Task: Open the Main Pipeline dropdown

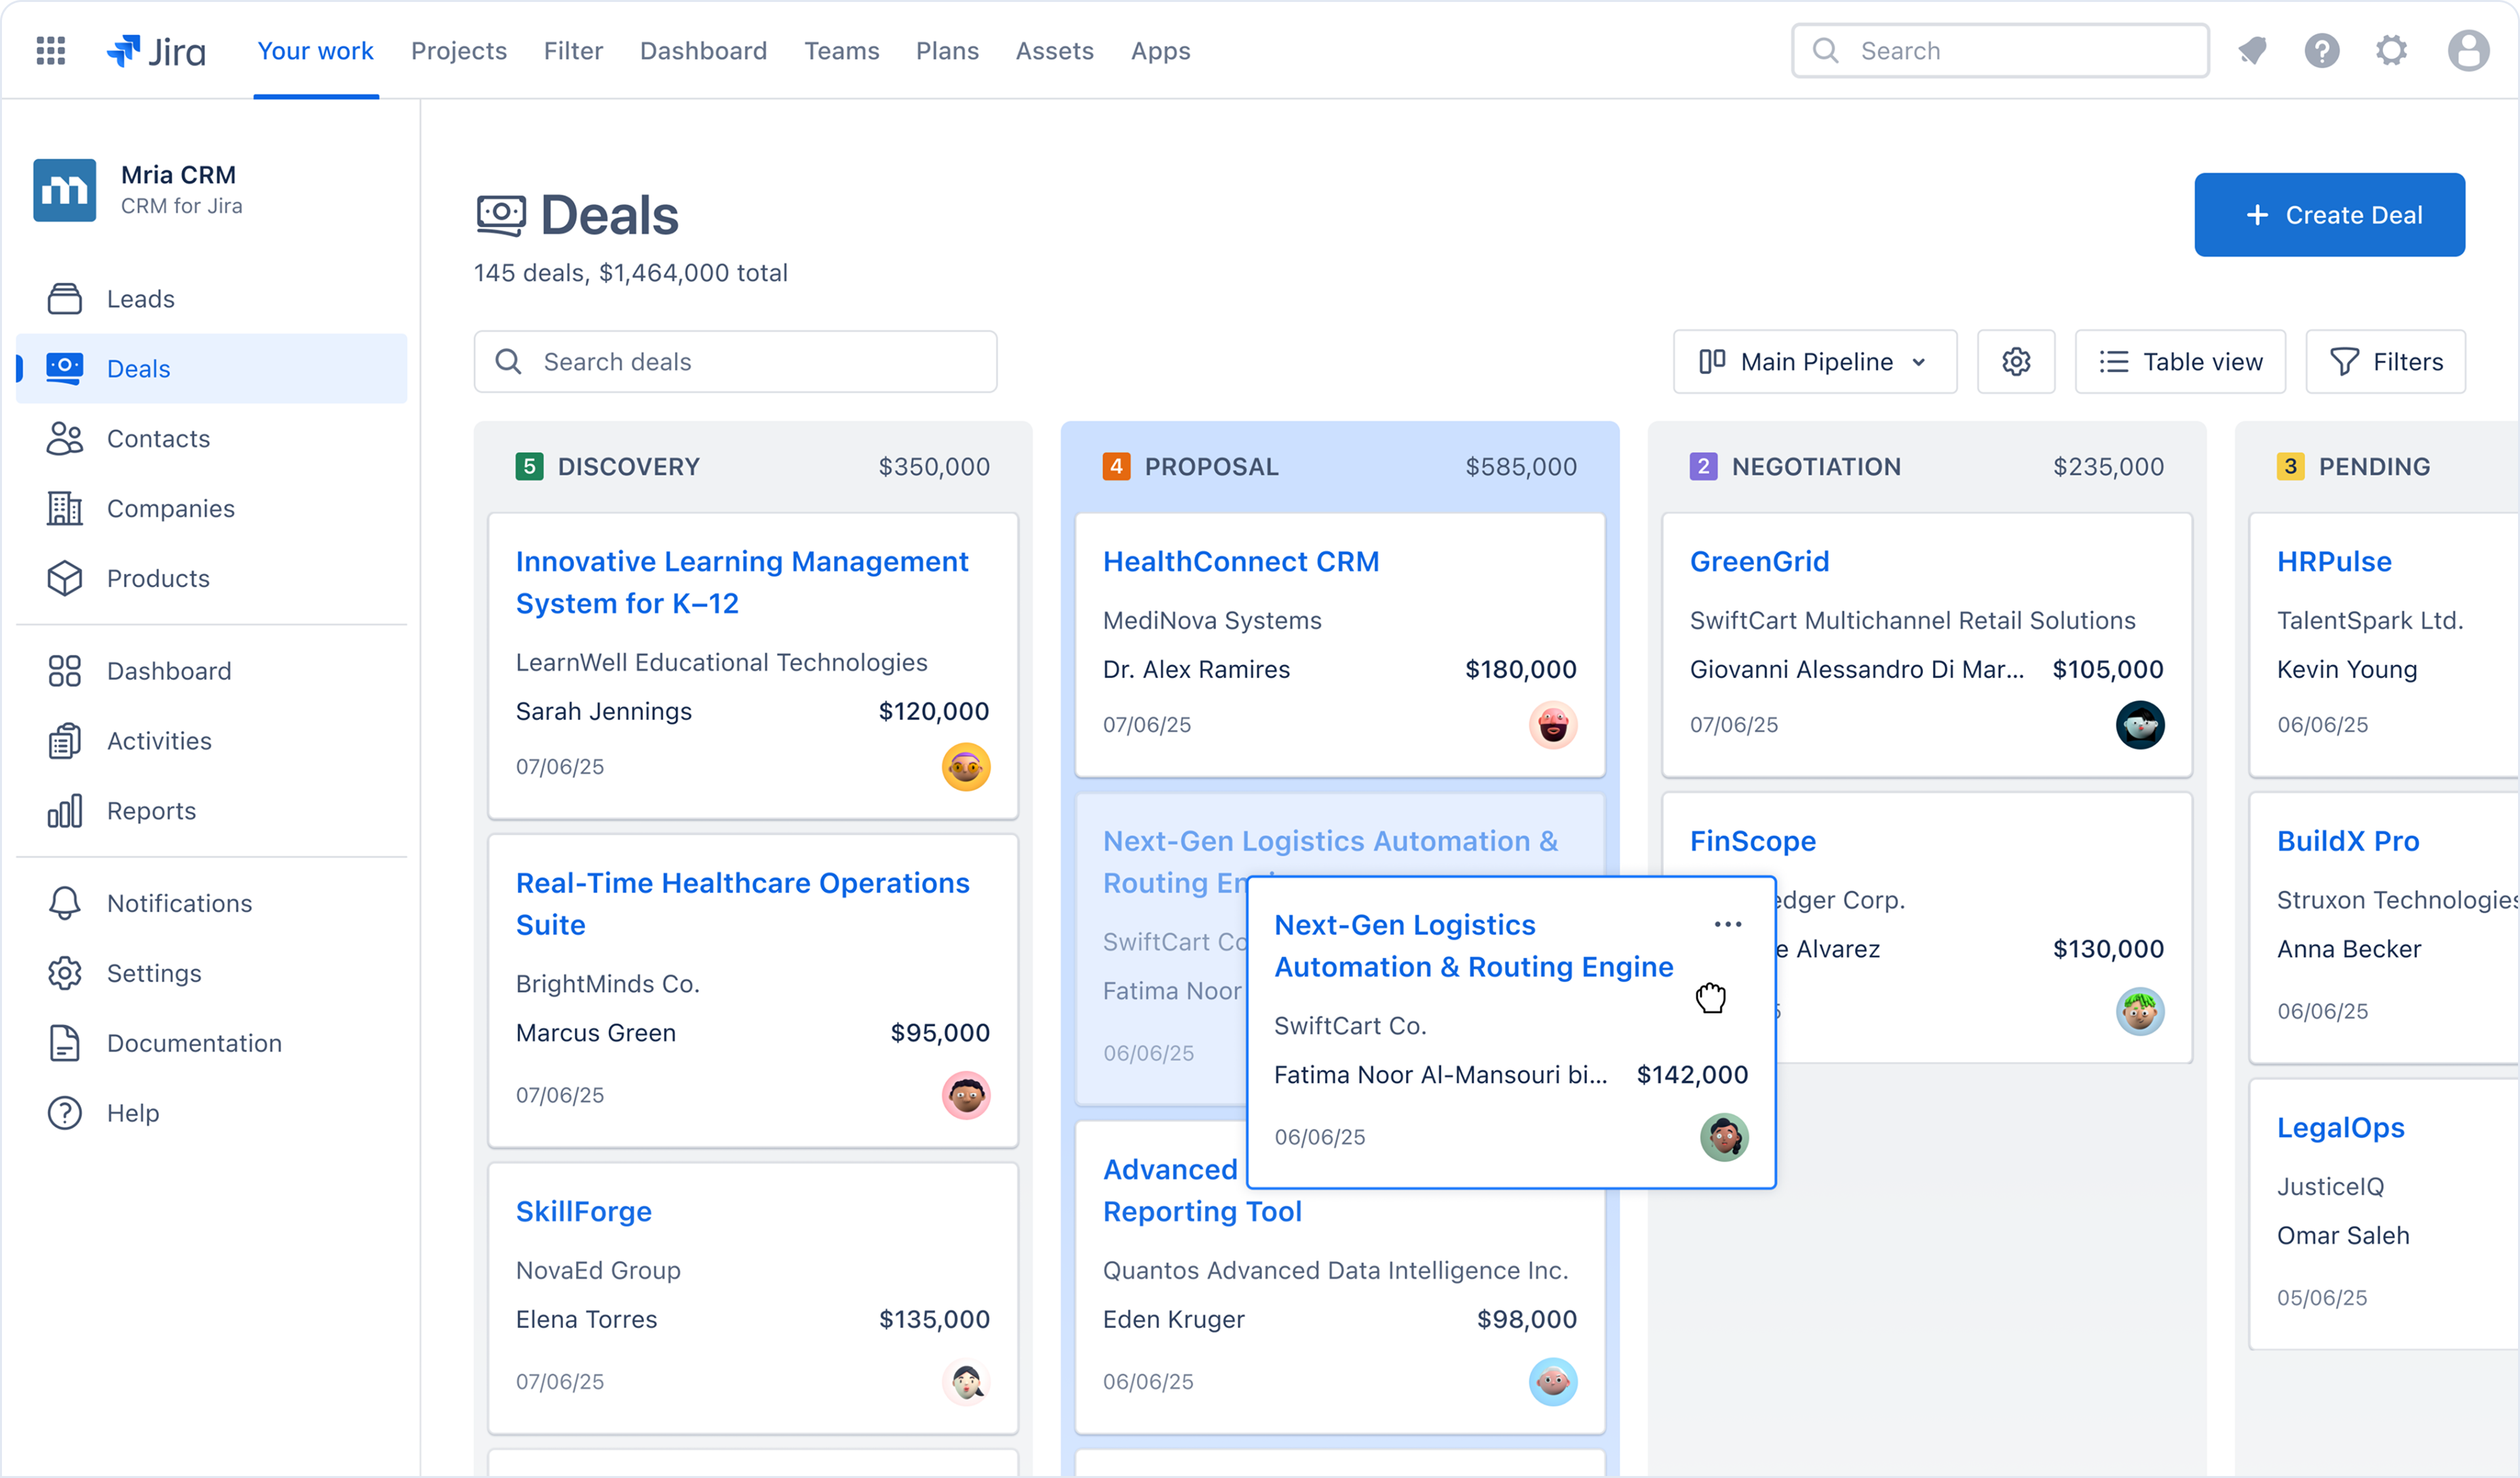Action: (1814, 361)
